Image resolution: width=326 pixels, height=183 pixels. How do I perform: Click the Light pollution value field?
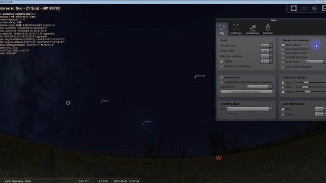[258, 87]
